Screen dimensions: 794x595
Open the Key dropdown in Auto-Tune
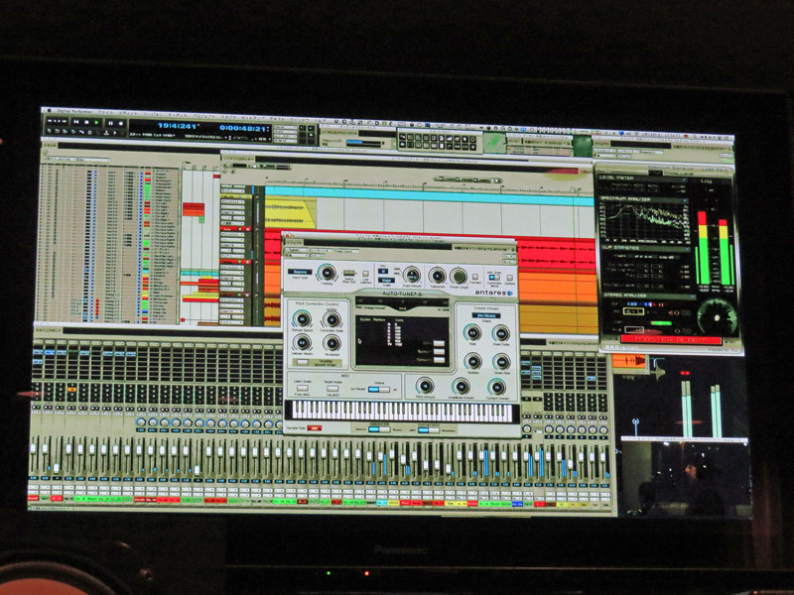click(383, 271)
